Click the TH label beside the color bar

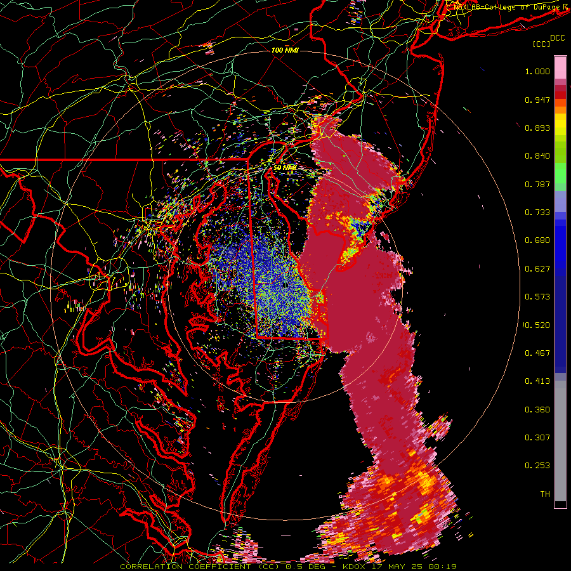pyautogui.click(x=545, y=494)
